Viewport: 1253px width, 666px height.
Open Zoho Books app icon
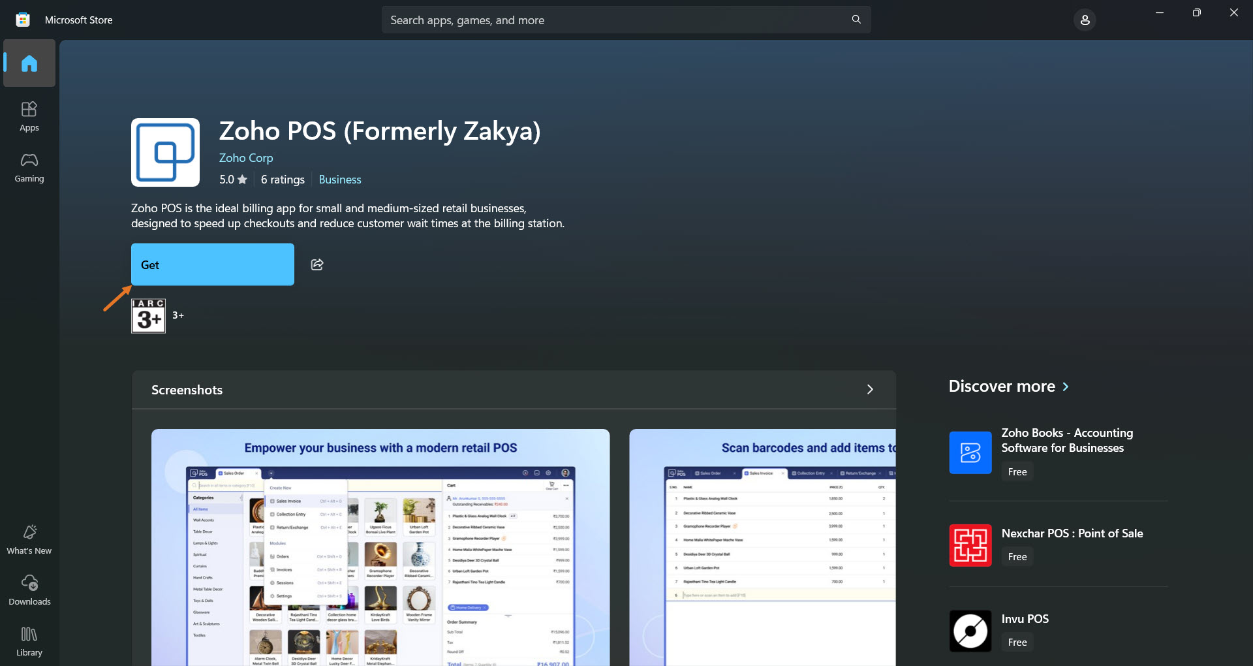(x=970, y=452)
